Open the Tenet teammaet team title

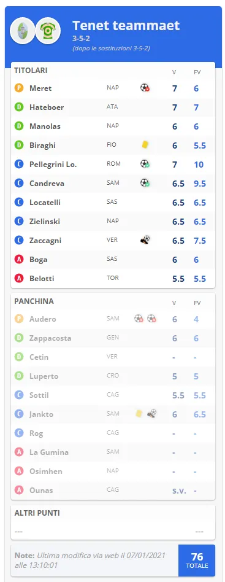(x=126, y=25)
